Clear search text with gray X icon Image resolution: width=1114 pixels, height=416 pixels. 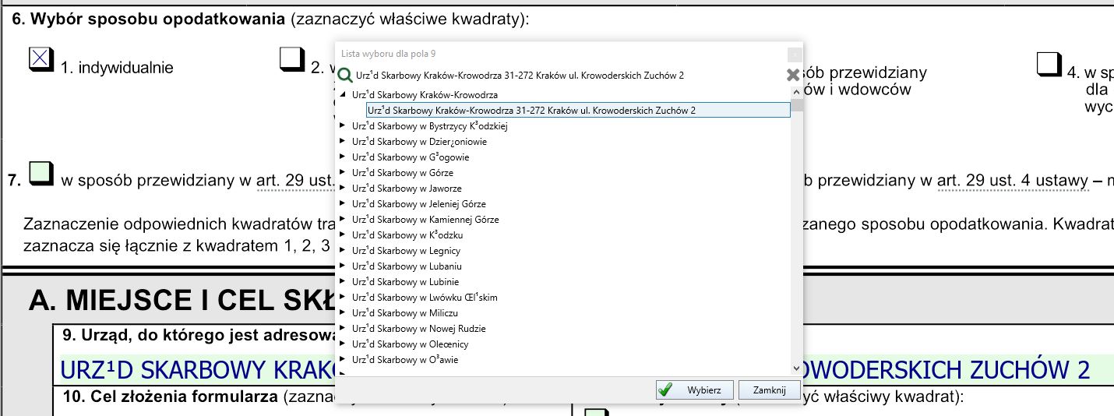793,76
